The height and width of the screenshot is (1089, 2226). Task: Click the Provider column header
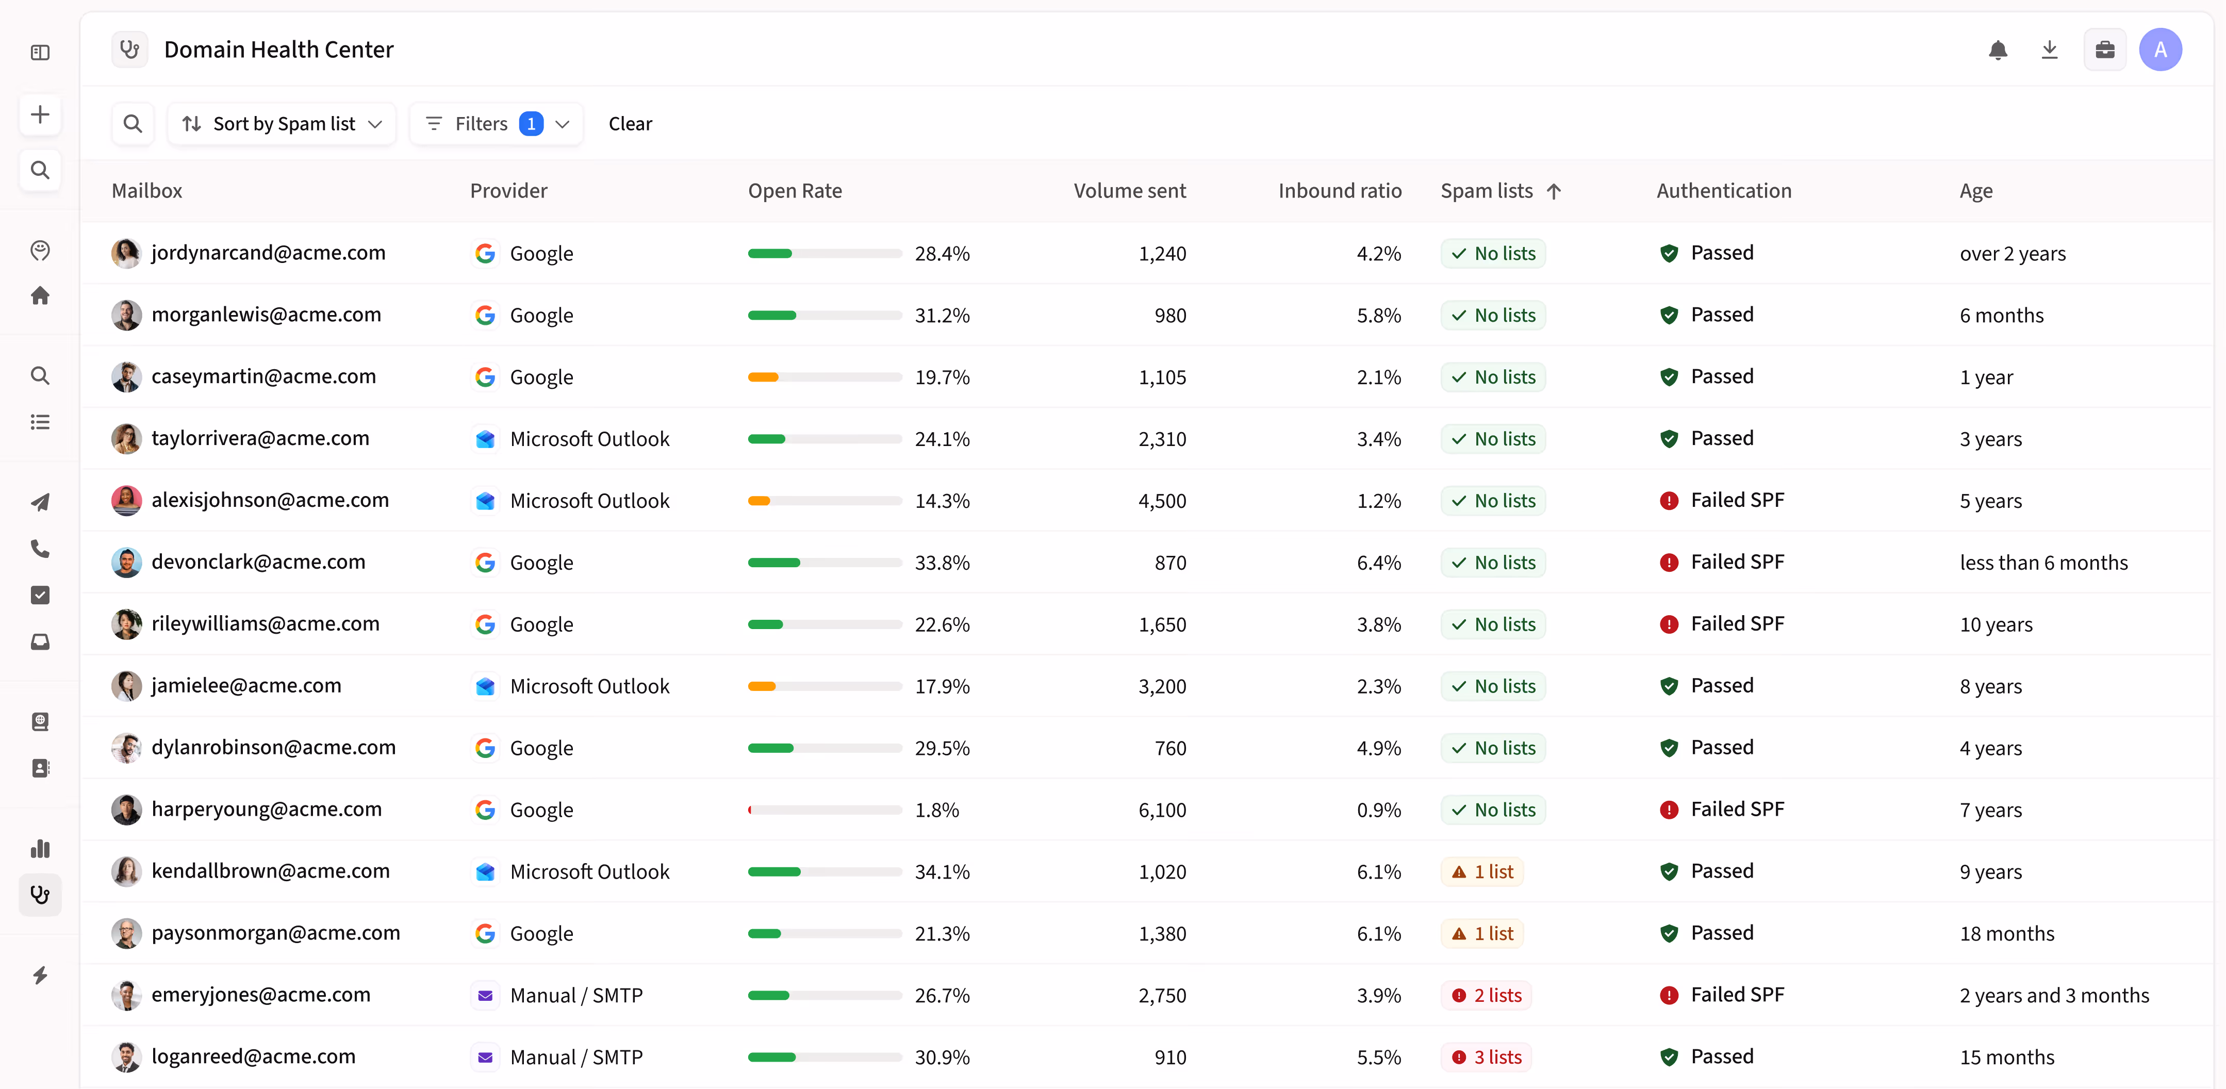[508, 191]
